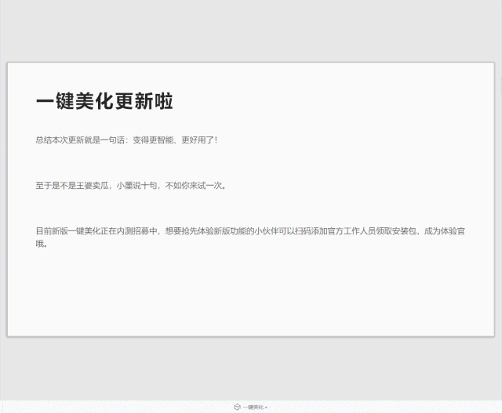
Task: Click the paragraph starting 总结本次更新就是一句话
Action: point(127,140)
